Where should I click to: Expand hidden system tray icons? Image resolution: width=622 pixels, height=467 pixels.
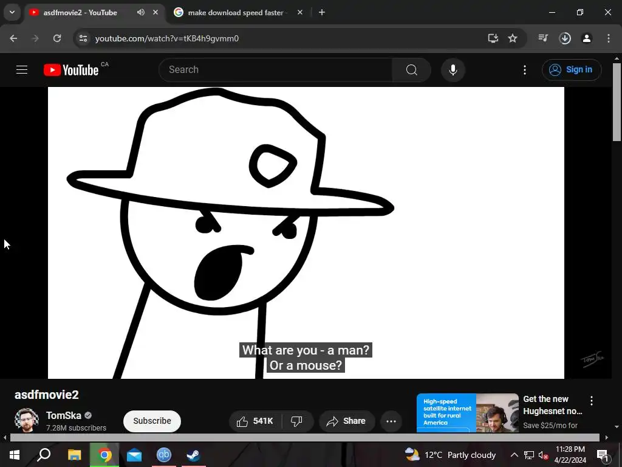[514, 455]
